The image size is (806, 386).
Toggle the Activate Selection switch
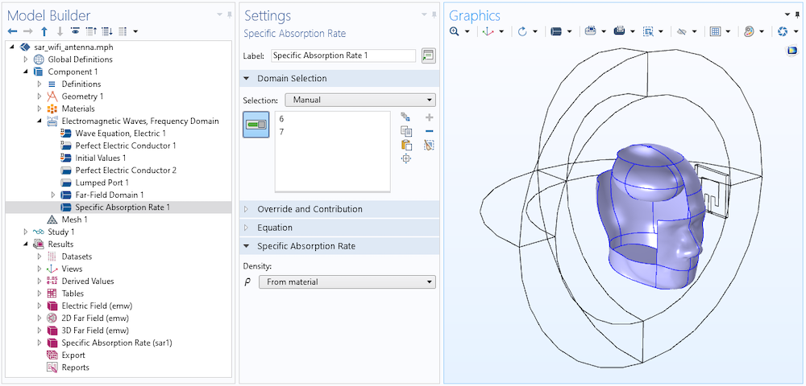click(x=256, y=125)
